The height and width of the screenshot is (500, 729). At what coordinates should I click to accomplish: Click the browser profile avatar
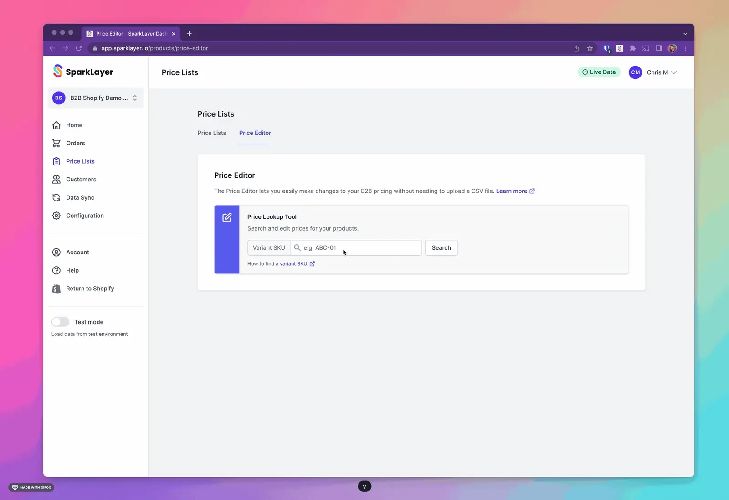672,48
